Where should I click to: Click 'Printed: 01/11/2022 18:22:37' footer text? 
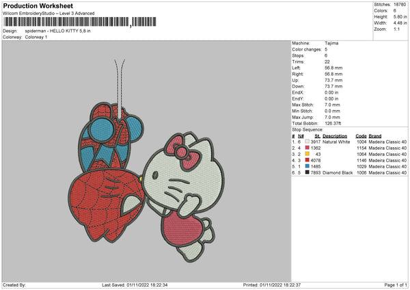272,285
